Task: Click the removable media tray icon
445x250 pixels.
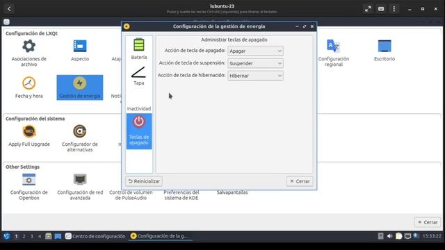Action: point(380,236)
